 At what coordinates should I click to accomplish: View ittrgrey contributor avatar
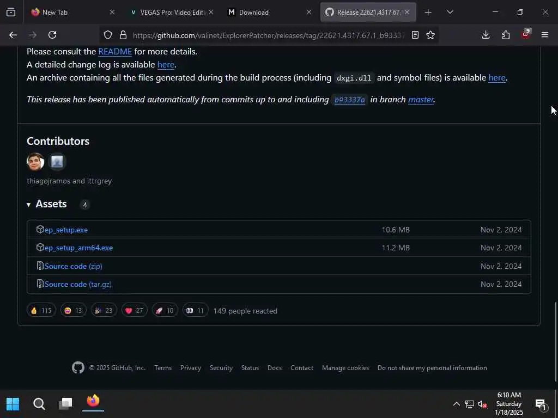(x=57, y=162)
